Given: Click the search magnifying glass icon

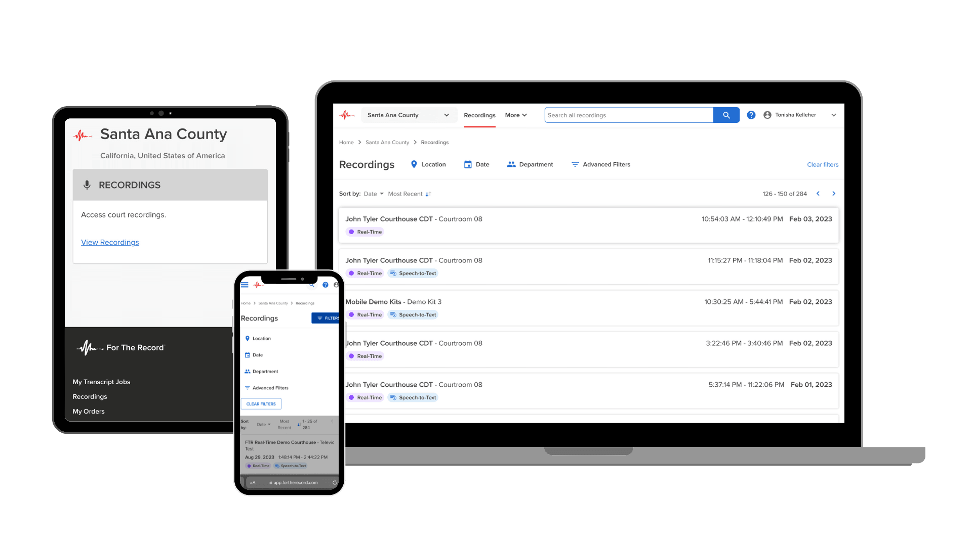Looking at the screenshot, I should tap(726, 115).
